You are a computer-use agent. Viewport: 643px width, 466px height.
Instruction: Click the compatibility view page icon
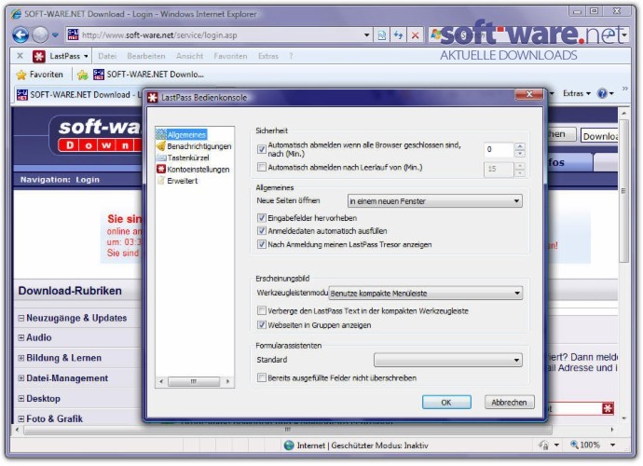tap(382, 35)
